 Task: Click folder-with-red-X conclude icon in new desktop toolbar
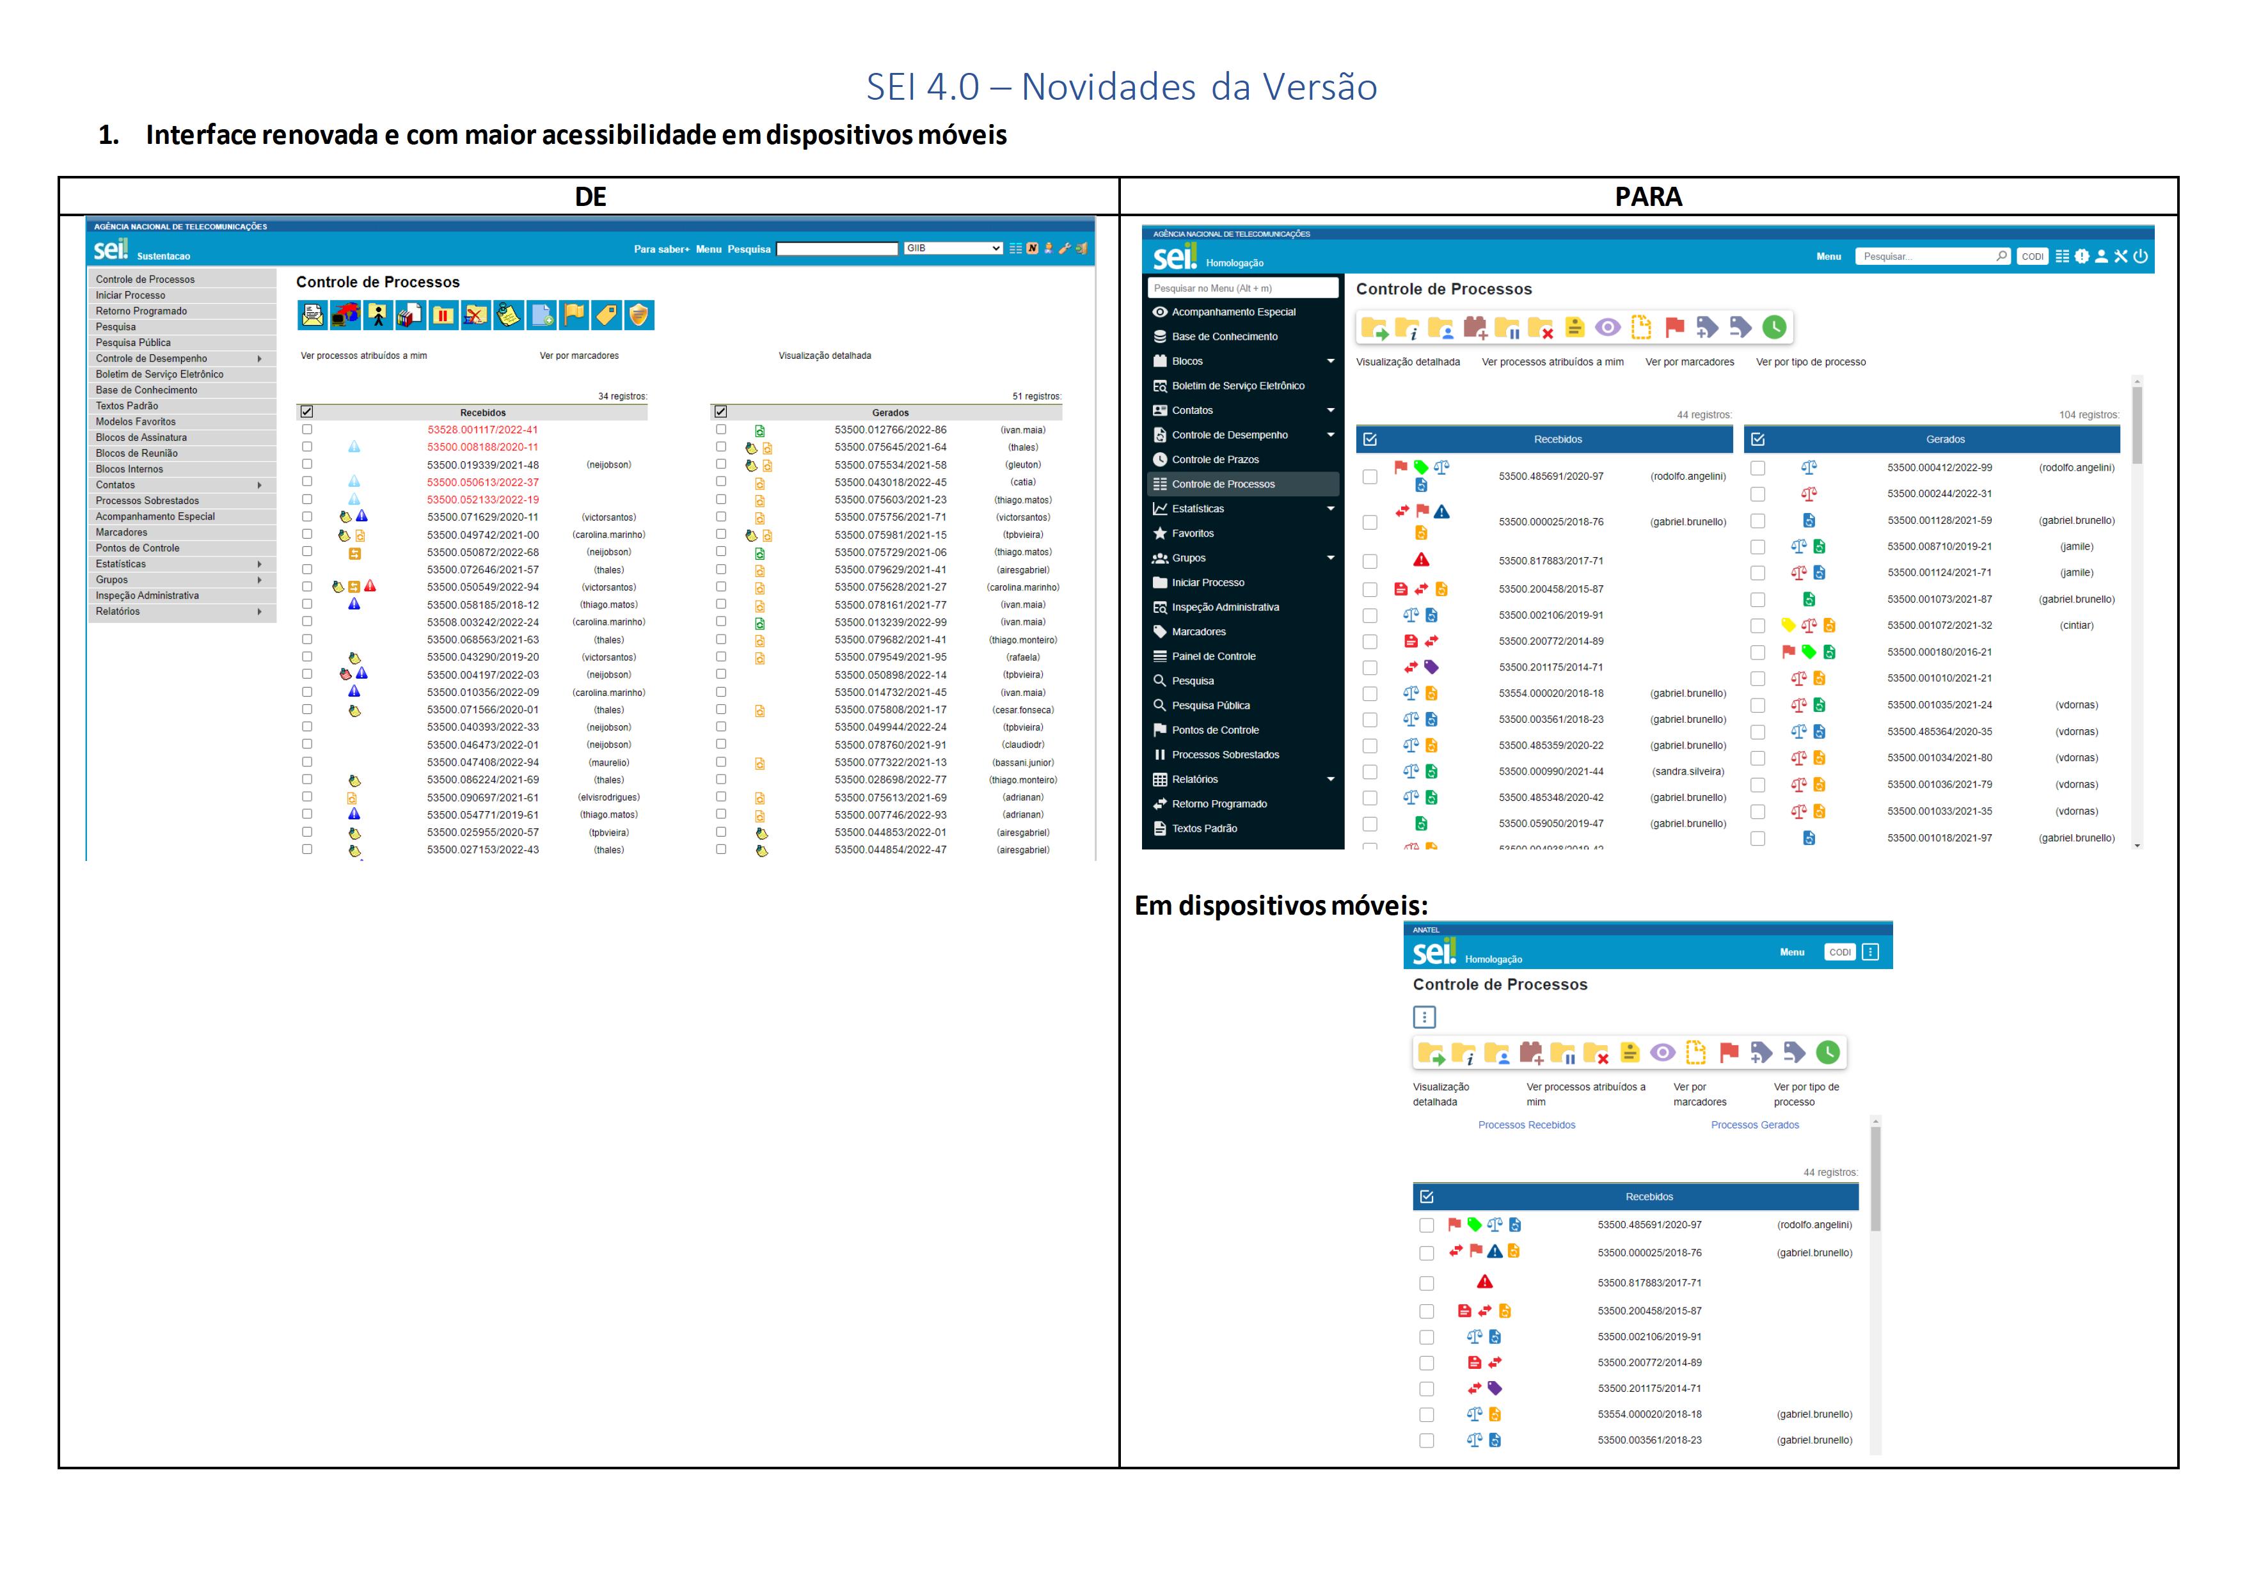(1541, 328)
